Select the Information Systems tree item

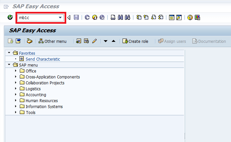(x=44, y=106)
